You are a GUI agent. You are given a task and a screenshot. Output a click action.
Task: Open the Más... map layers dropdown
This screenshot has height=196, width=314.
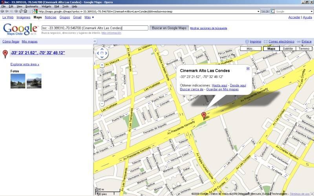coord(251,49)
